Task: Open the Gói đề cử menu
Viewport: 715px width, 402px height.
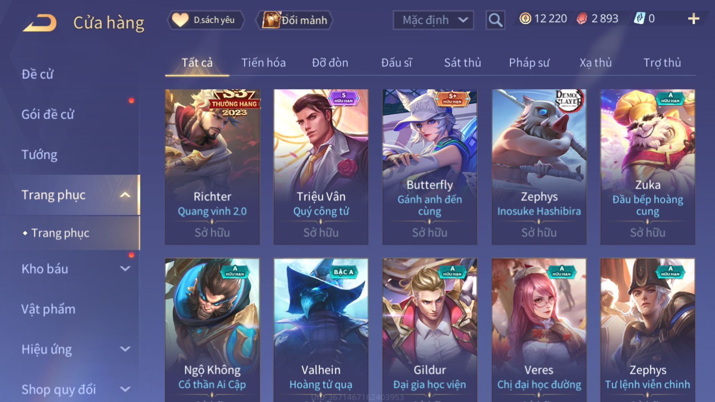Action: click(48, 114)
